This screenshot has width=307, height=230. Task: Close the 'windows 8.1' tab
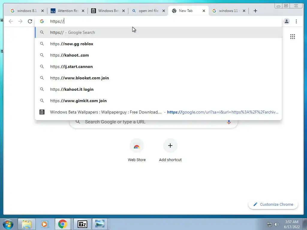pyautogui.click(x=43, y=11)
